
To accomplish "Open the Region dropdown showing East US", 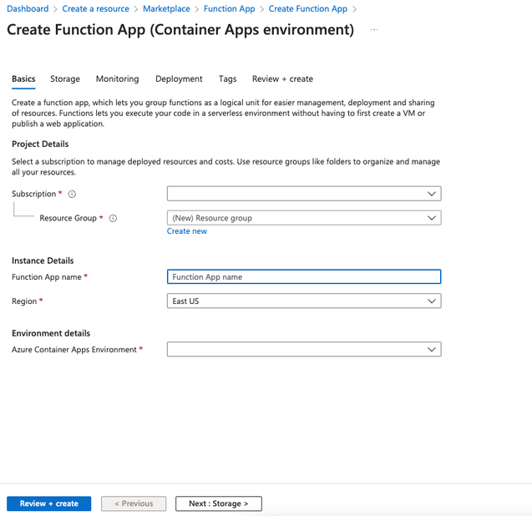I will pos(304,301).
